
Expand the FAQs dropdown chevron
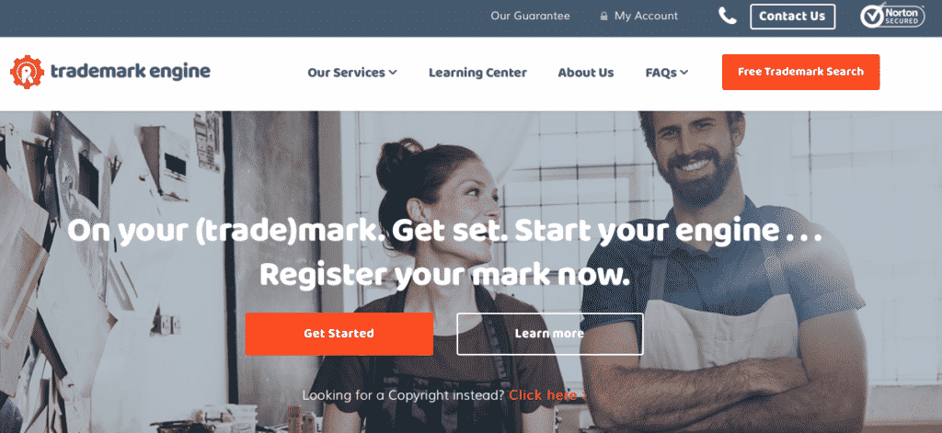pos(684,73)
